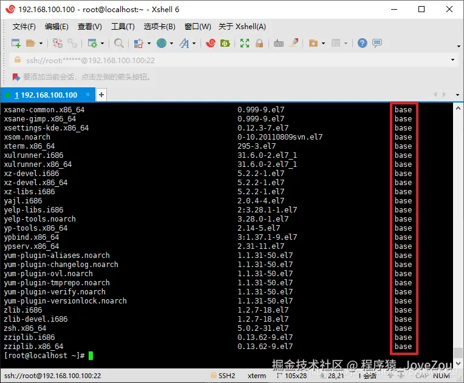Click the SSH2 status bar indicator

pos(223,376)
